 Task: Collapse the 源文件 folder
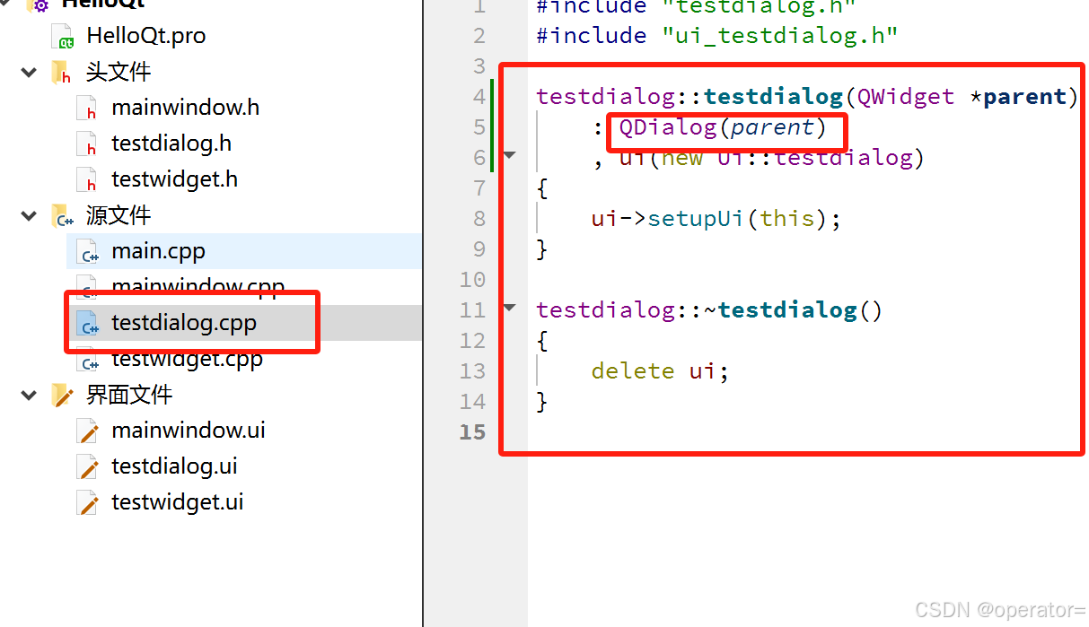[x=29, y=215]
